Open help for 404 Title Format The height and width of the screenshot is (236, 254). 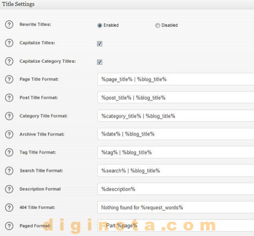(9, 208)
